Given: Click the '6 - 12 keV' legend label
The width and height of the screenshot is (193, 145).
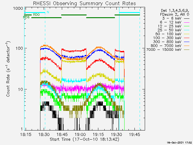Looking at the screenshot, I should pyautogui.click(x=171, y=22).
